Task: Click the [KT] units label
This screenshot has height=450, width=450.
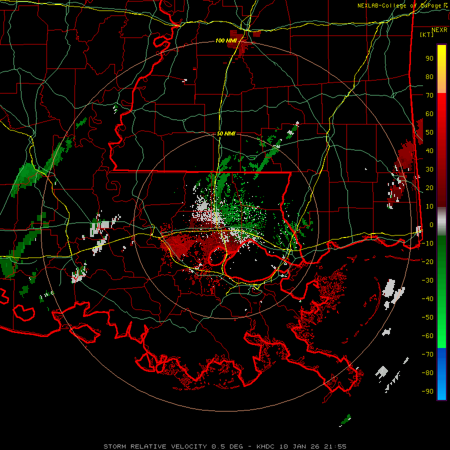Action: pyautogui.click(x=426, y=34)
